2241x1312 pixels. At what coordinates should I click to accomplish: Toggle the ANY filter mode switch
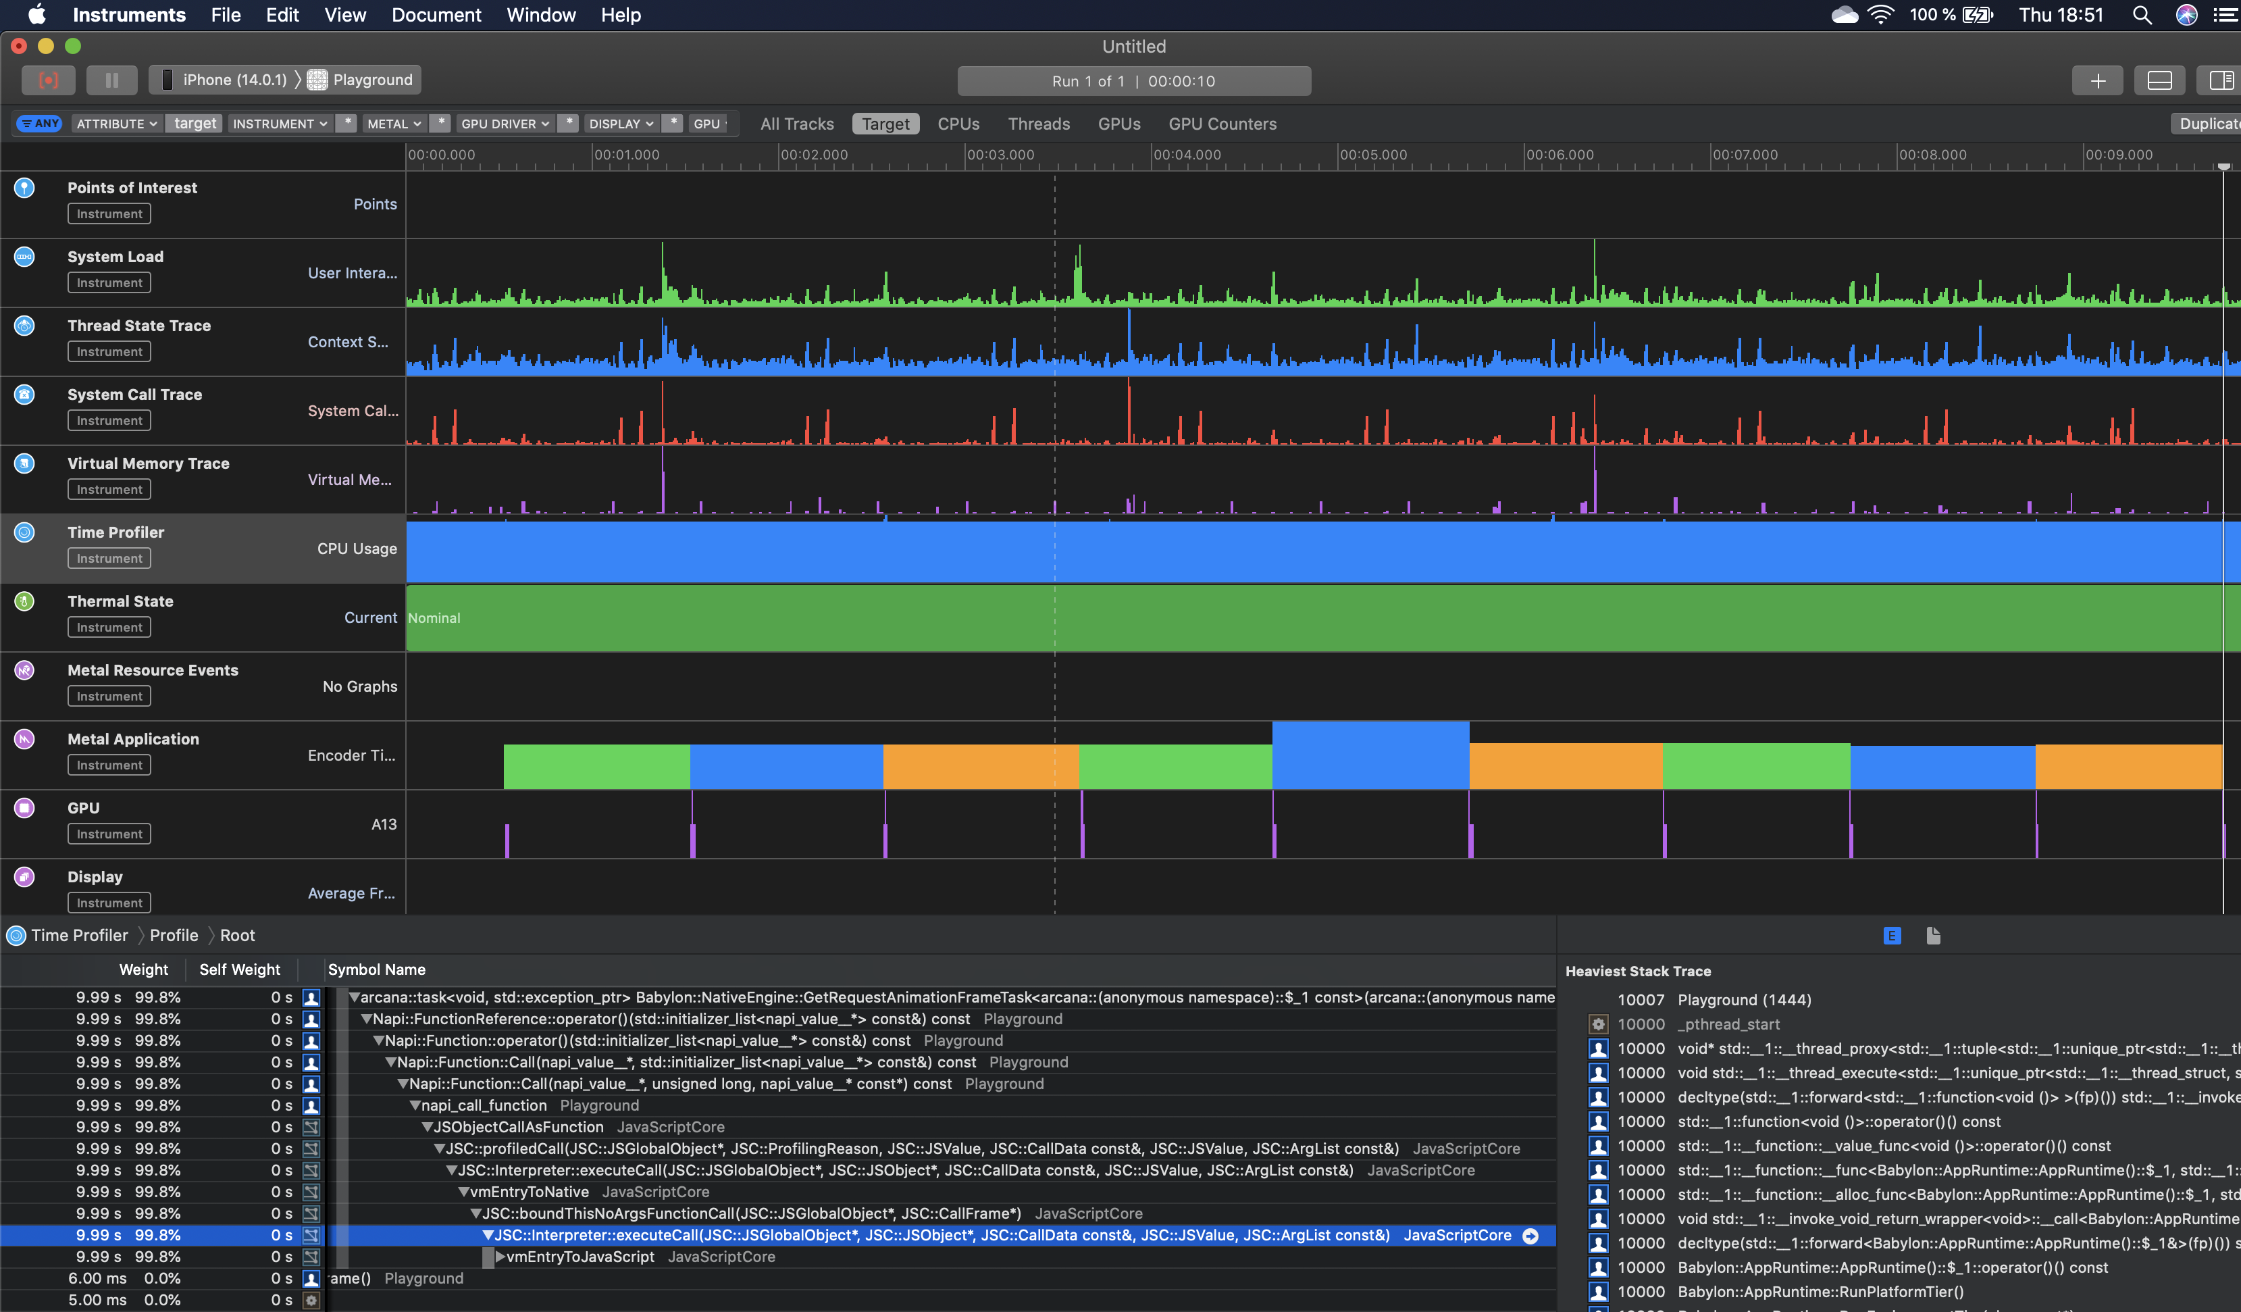[x=39, y=123]
